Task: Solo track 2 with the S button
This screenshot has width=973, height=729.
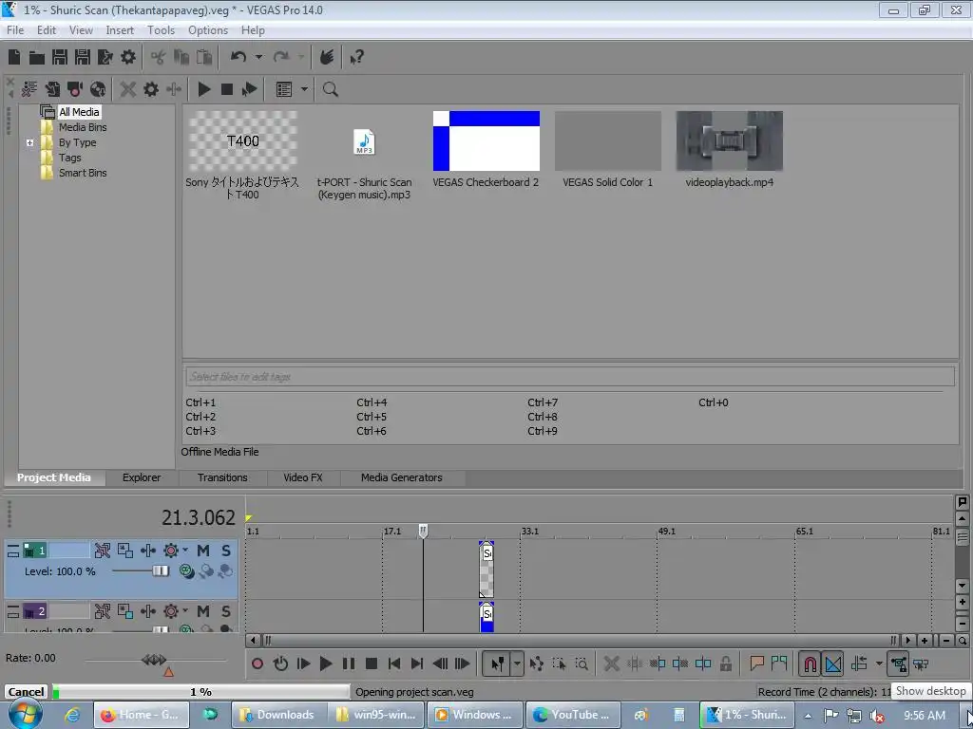Action: (226, 612)
